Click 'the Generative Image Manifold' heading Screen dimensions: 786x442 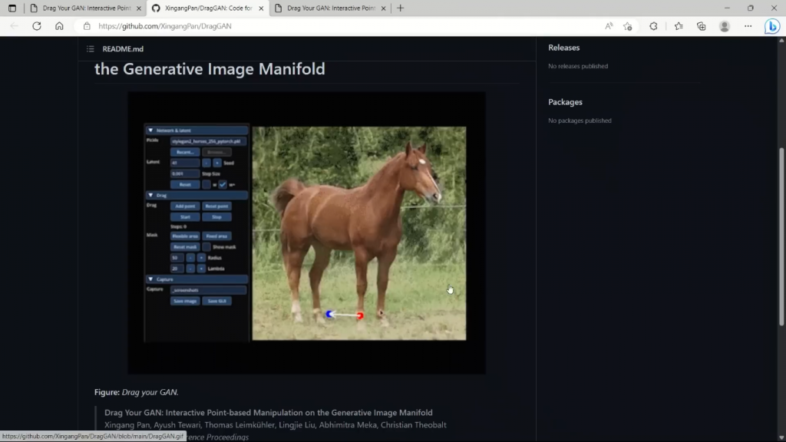tap(210, 68)
